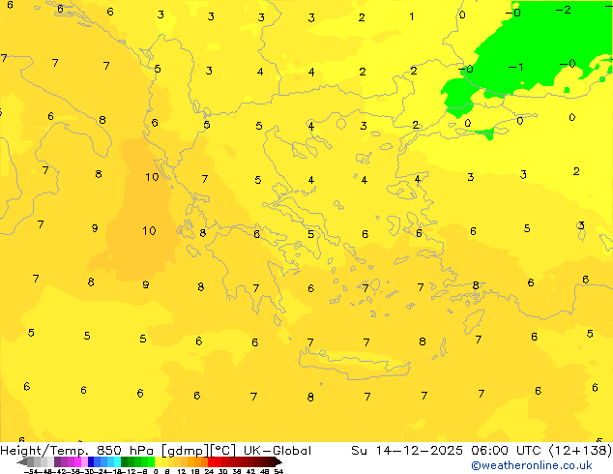The width and height of the screenshot is (613, 474).
Task: Click the '-1' temperature value in green area
Action: coord(515,67)
